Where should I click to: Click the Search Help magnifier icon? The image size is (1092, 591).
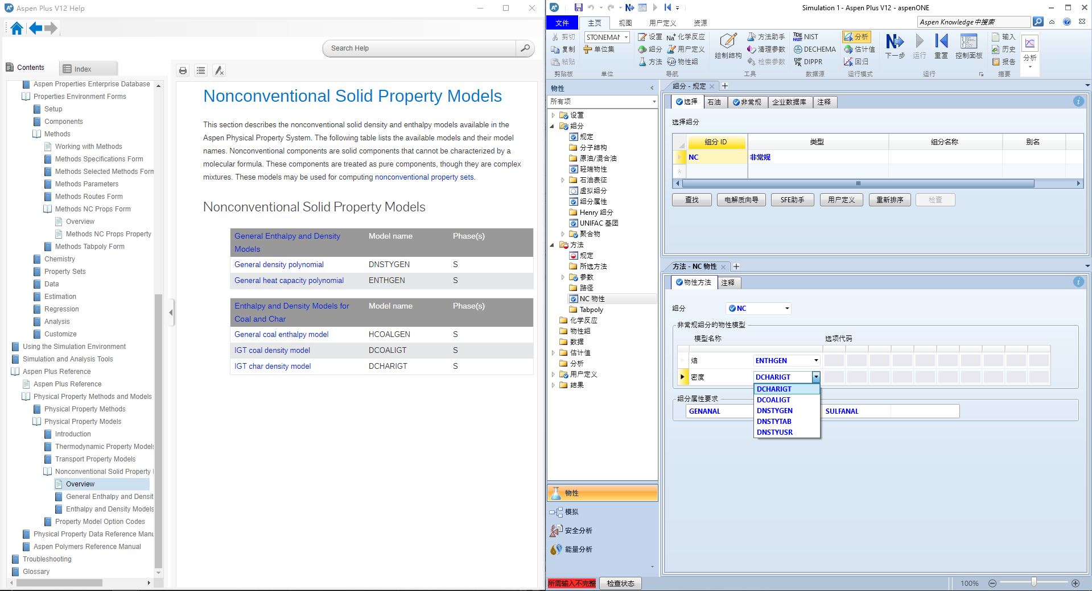(x=525, y=48)
